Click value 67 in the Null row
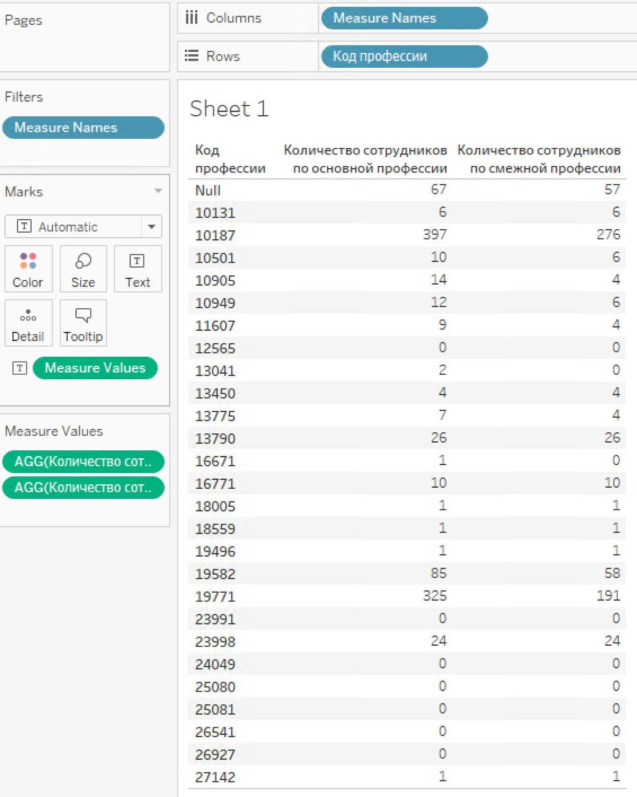 439,189
